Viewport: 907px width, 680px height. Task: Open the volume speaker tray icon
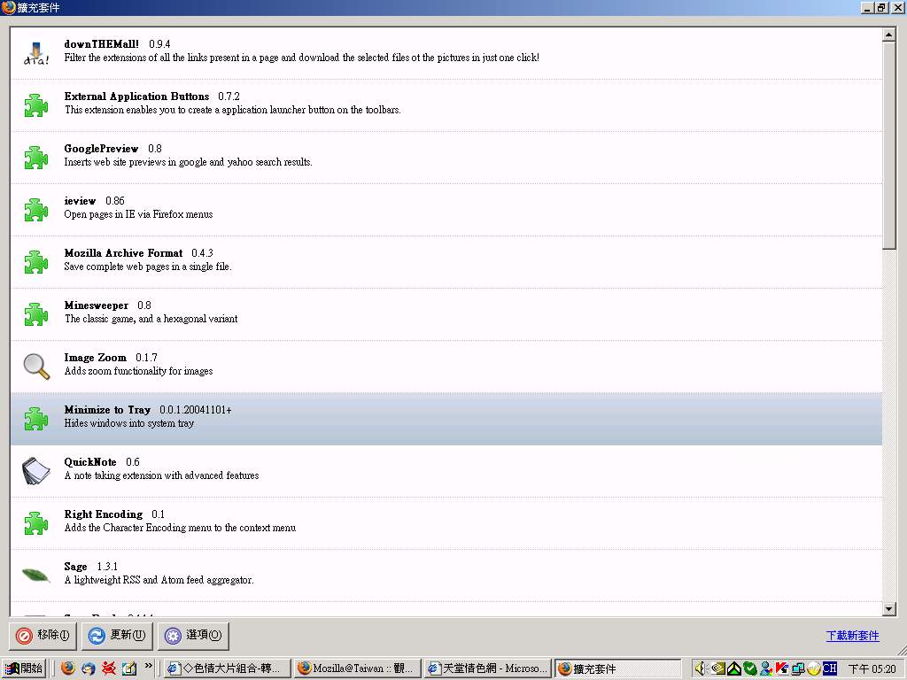point(701,668)
